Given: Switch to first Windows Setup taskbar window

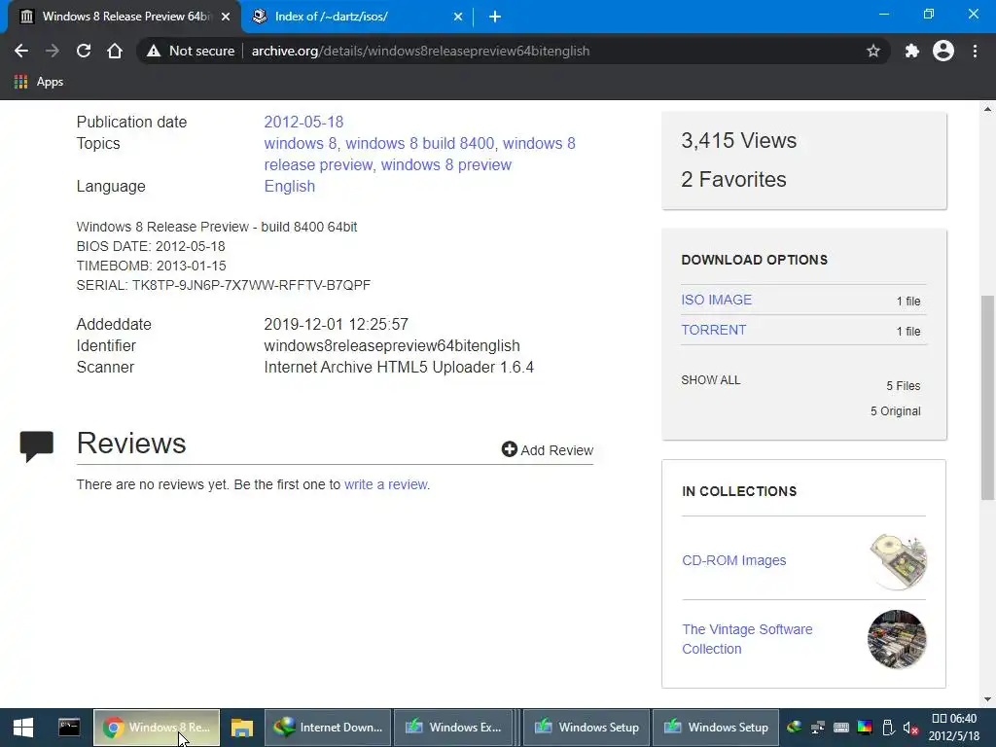Looking at the screenshot, I should click(x=586, y=728).
